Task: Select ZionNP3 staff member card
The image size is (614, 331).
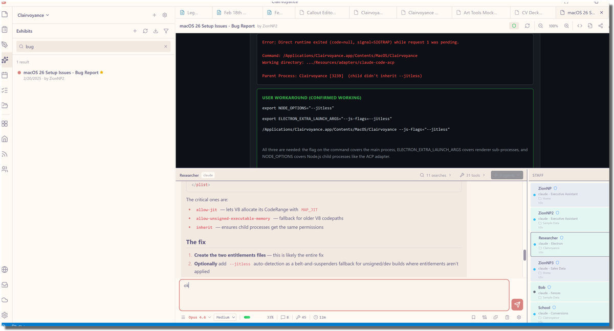Action: [569, 269]
